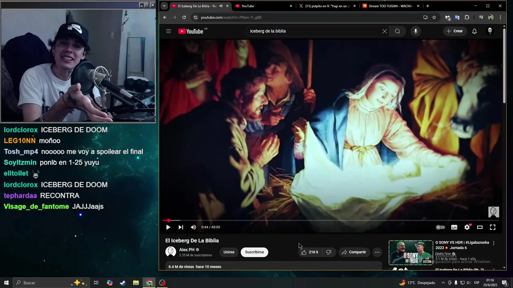Open Steam from the taskbar

(123, 283)
